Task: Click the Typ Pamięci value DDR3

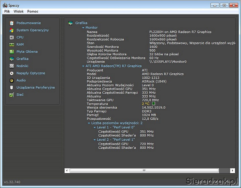Action: (x=147, y=111)
